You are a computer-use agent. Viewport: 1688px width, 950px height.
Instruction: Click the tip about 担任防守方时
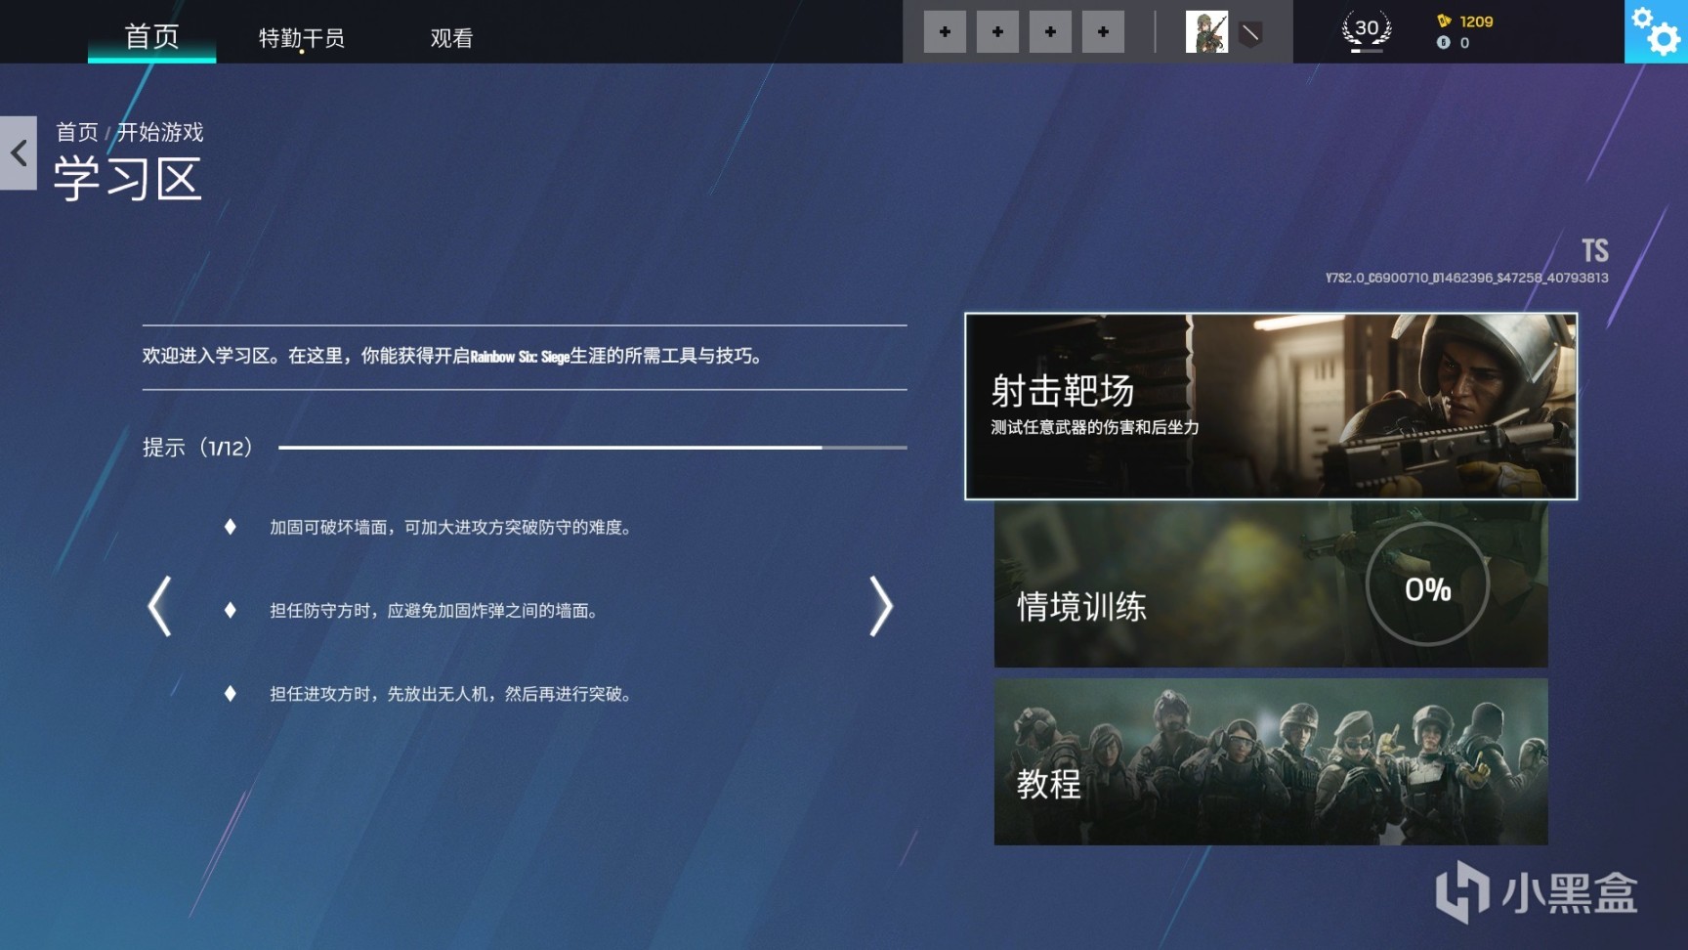[436, 611]
